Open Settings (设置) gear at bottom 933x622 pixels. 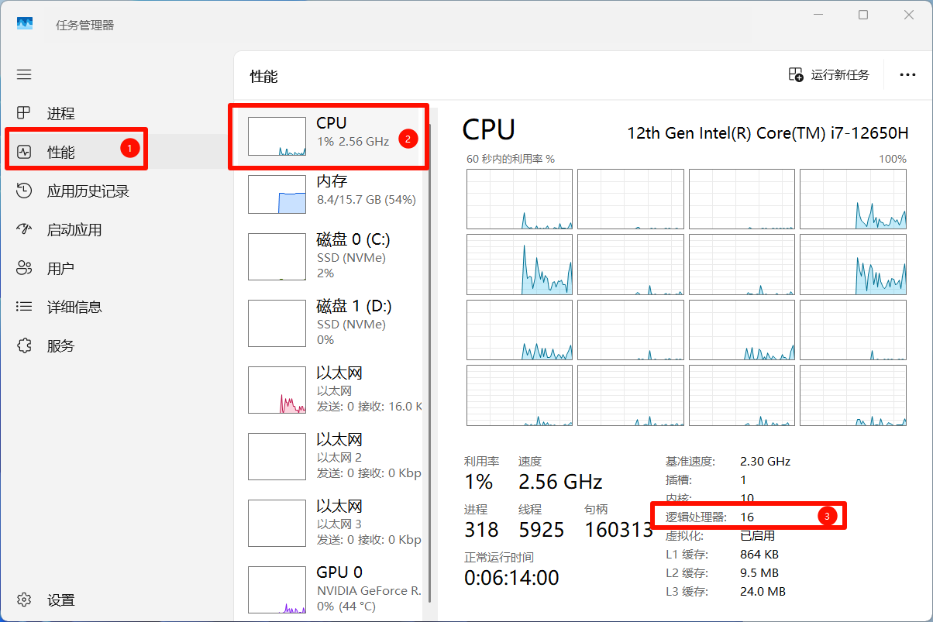pos(24,600)
